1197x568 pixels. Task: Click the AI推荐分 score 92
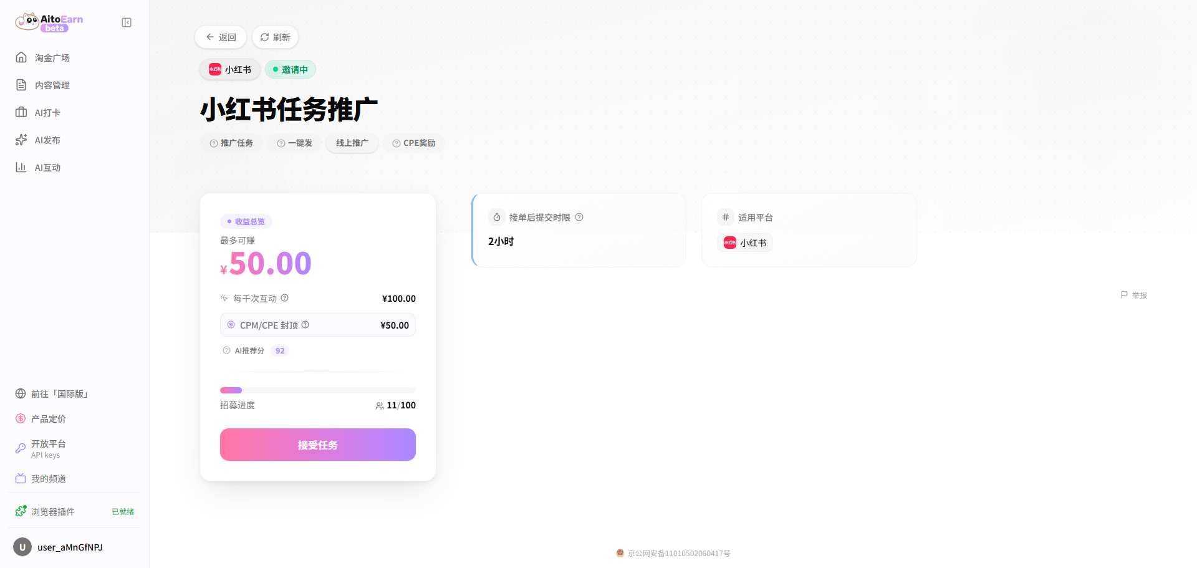pos(280,351)
